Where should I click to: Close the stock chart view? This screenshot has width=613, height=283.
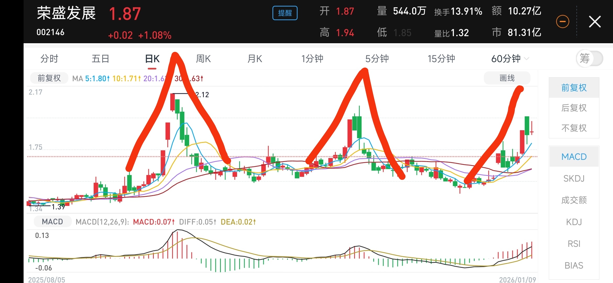pyautogui.click(x=595, y=21)
